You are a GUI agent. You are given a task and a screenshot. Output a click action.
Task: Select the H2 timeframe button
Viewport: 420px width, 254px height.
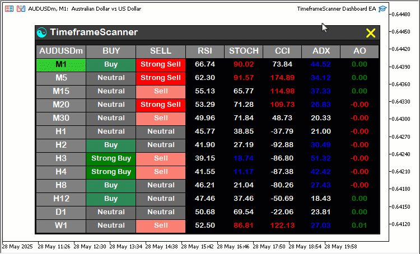(61, 145)
